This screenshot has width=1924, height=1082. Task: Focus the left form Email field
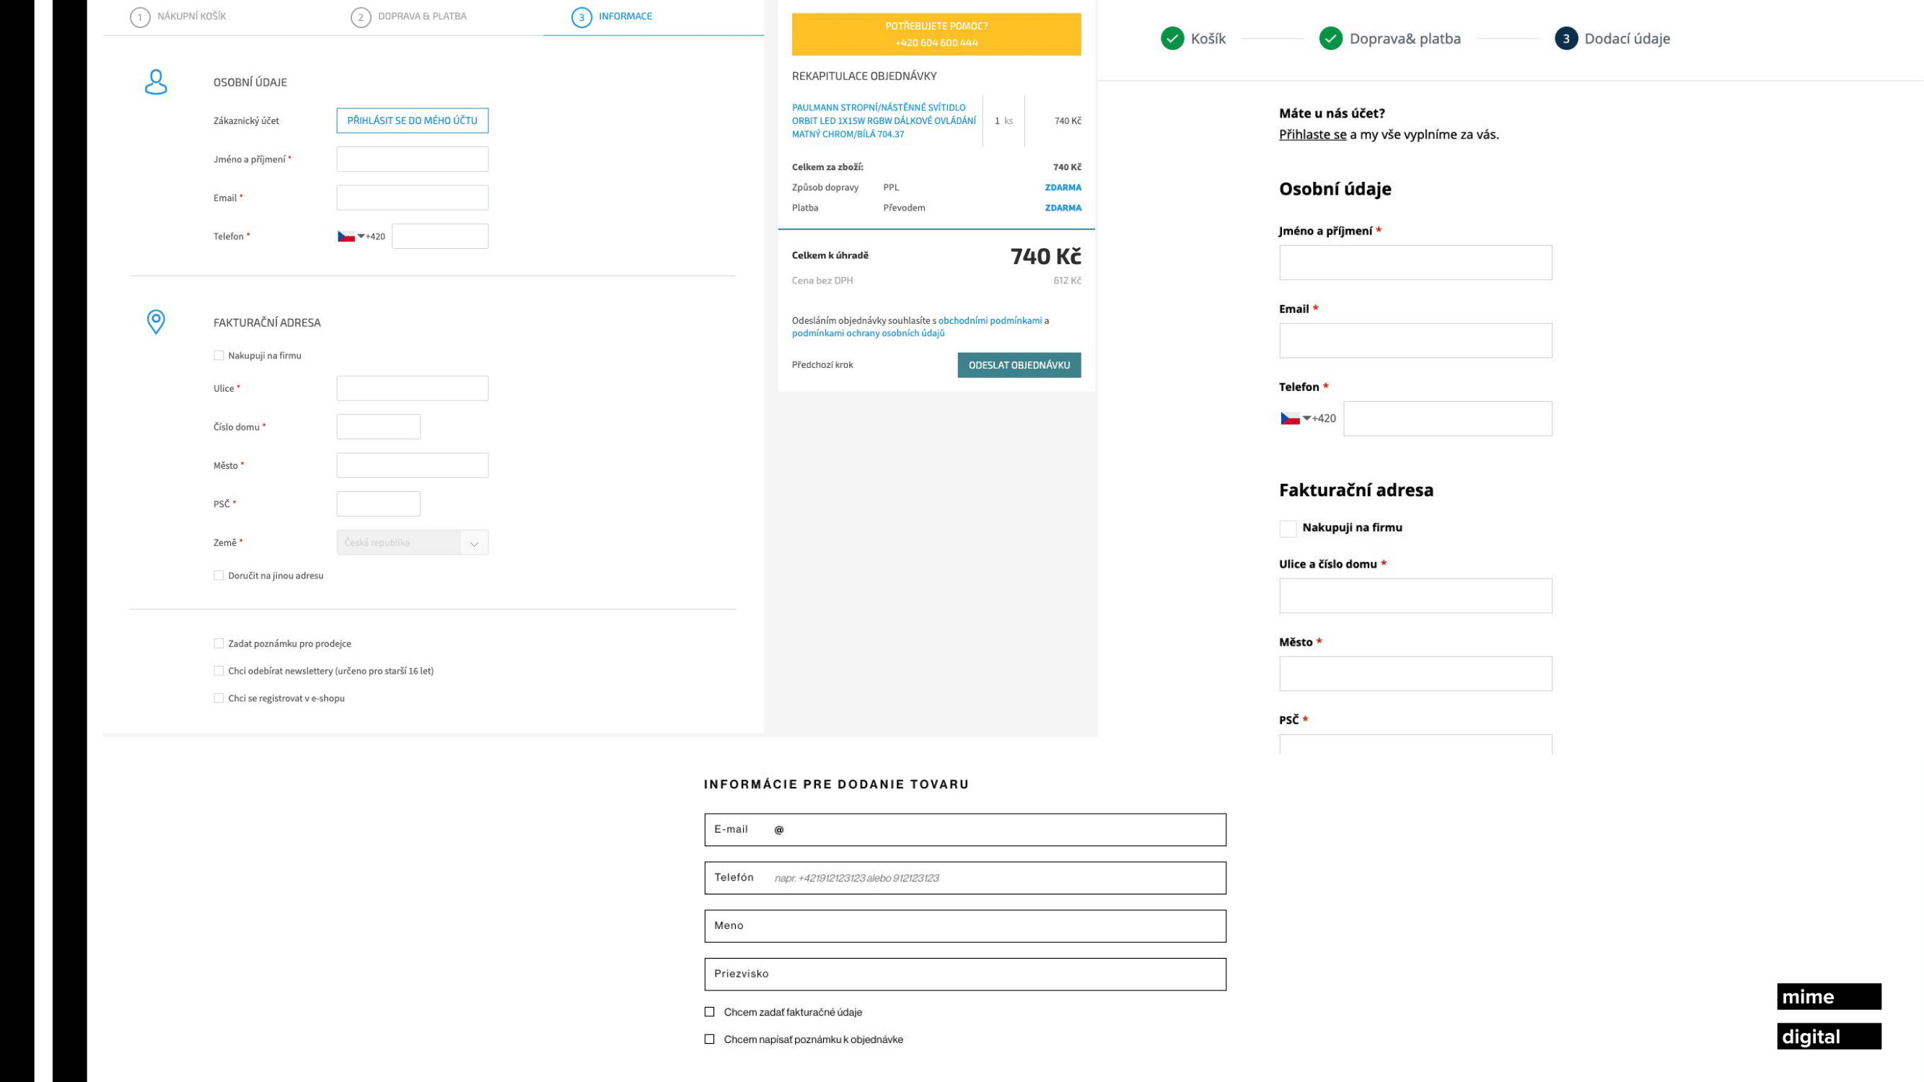[x=413, y=198]
